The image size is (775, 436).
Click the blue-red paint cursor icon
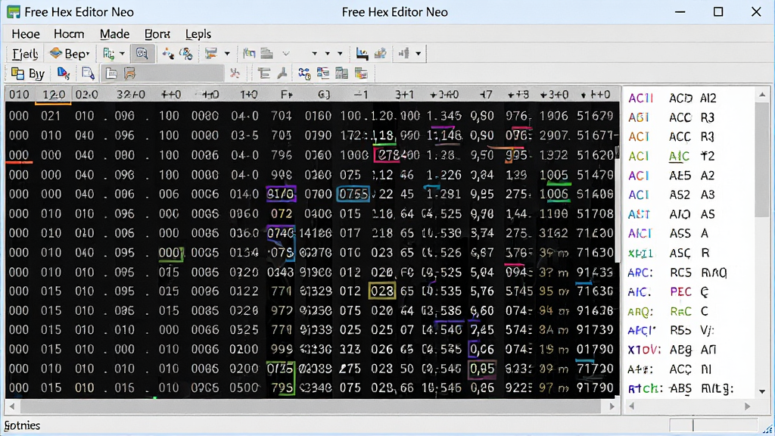click(x=64, y=73)
